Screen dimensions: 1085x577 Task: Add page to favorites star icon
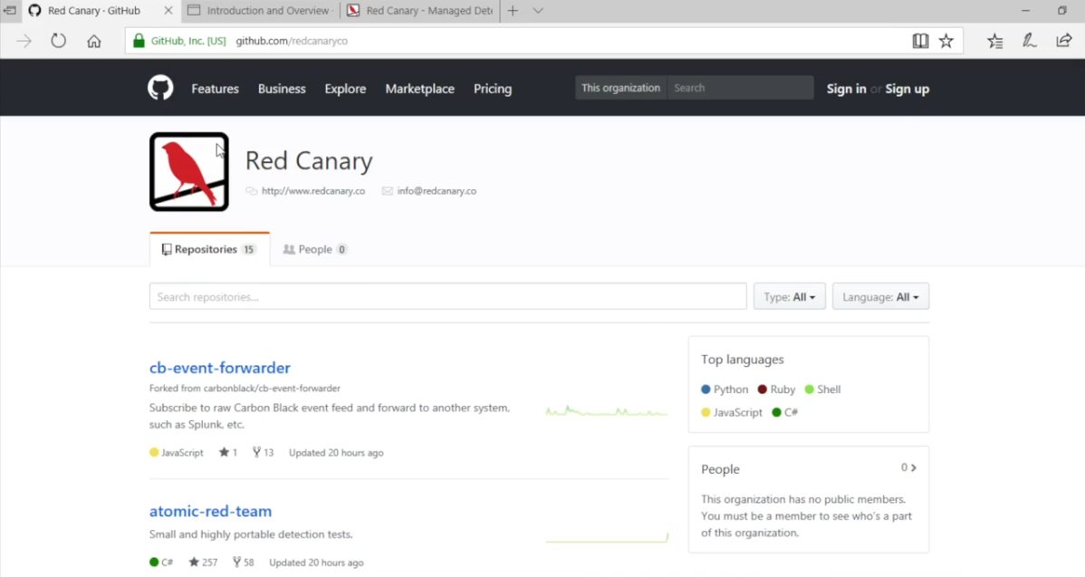click(x=946, y=41)
